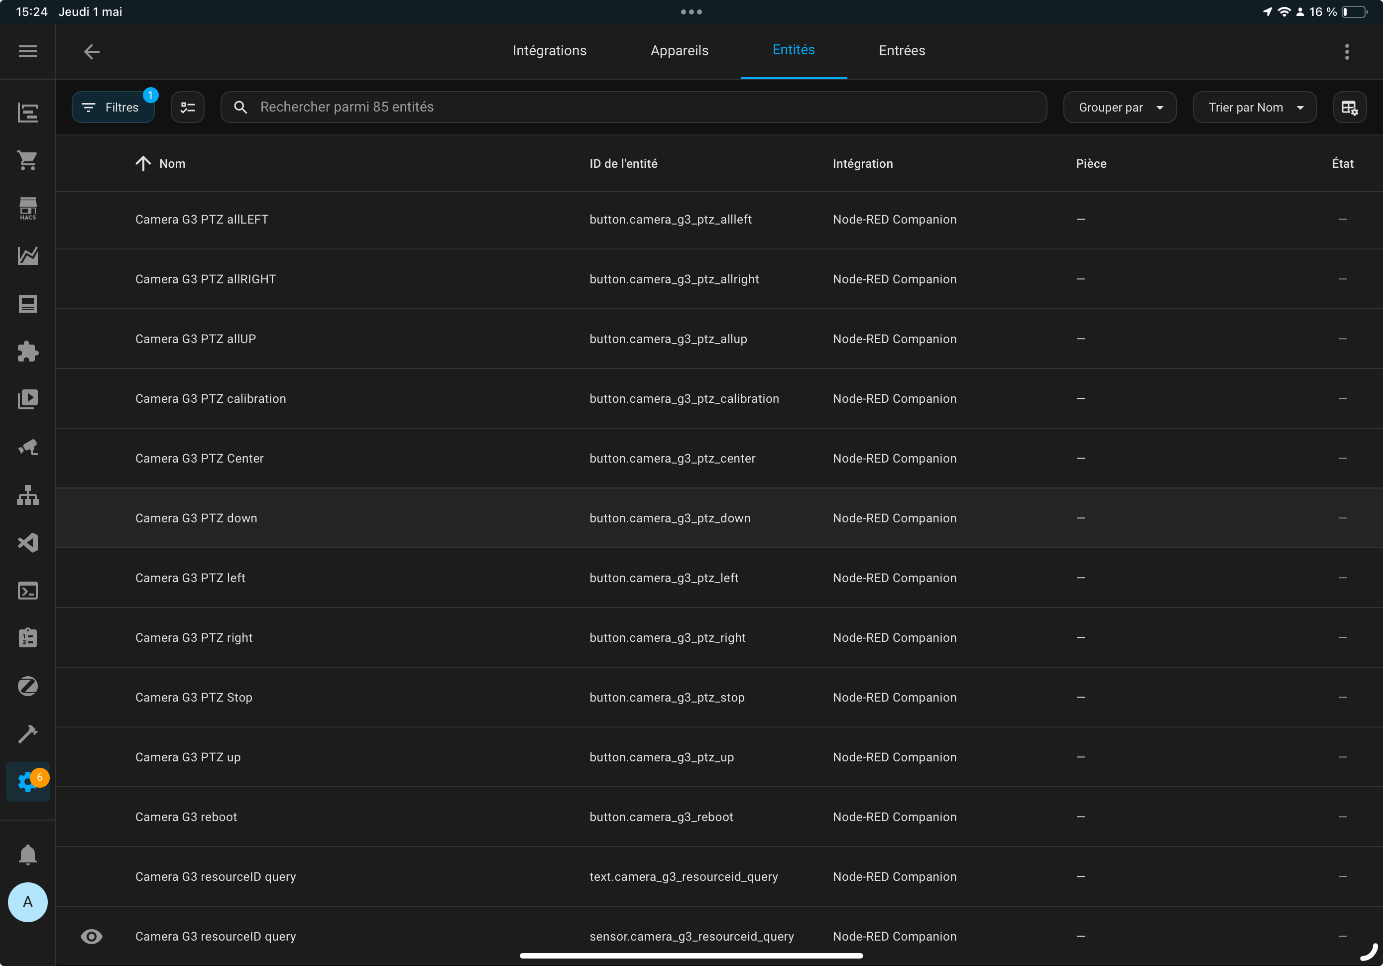Screen dimensions: 1383x966
Task: Open the Node-RED network sidebar icon
Action: [x=28, y=495]
